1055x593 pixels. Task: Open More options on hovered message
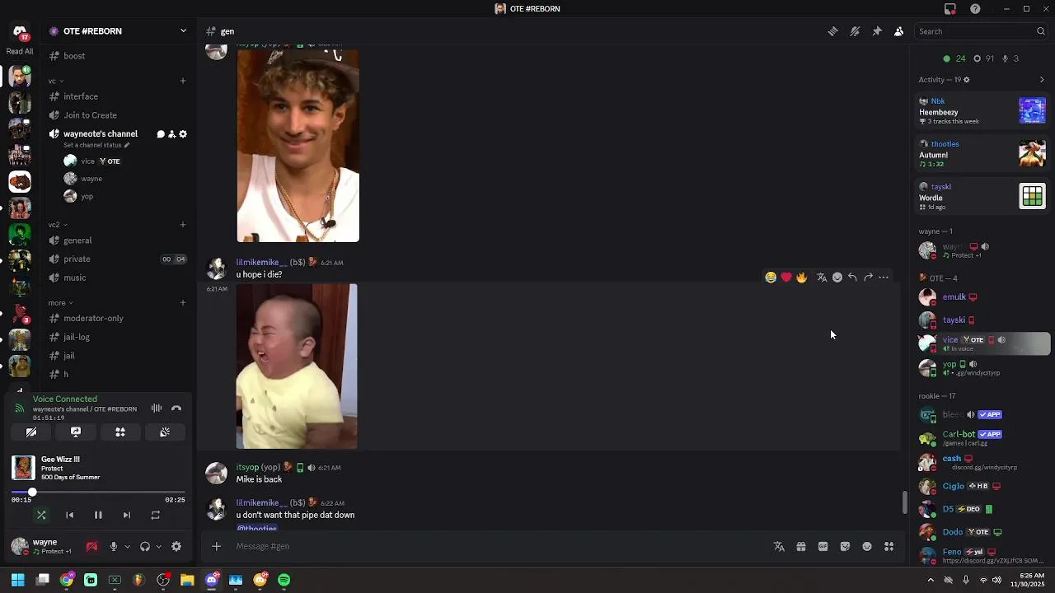coord(884,278)
